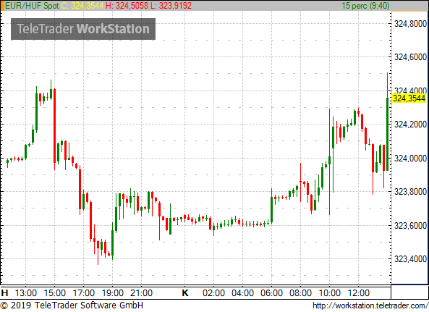Select the 13:00 time axis label

26,293
